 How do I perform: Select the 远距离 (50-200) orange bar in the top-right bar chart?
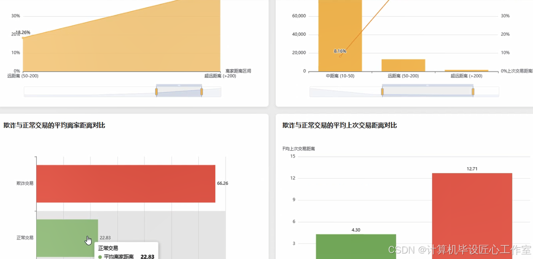point(403,65)
